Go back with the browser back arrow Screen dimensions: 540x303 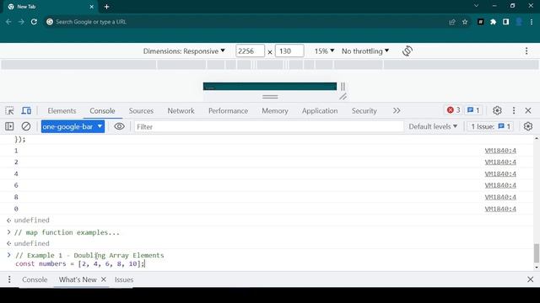[x=8, y=22]
